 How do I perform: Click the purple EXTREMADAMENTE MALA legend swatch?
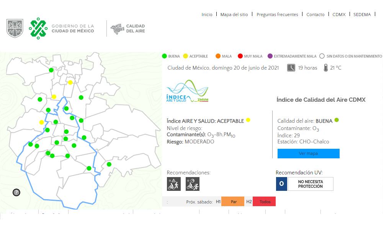tap(270, 56)
